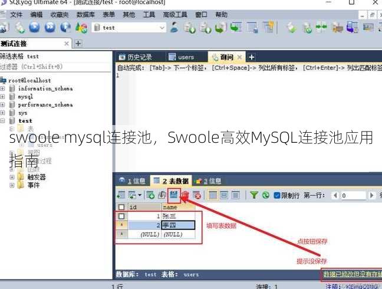Image resolution: width=382 pixels, height=289 pixels.
Task: Close the 询问 tab
Action: [x=240, y=57]
